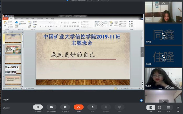The height and width of the screenshot is (114, 183).
Task: Click the mute all members icon
Action: coord(106,107)
